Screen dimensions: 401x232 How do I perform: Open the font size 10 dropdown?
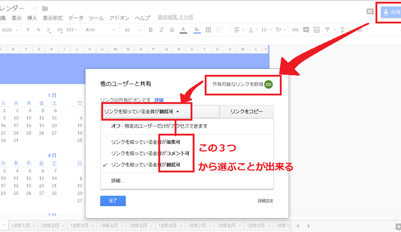click(x=132, y=30)
